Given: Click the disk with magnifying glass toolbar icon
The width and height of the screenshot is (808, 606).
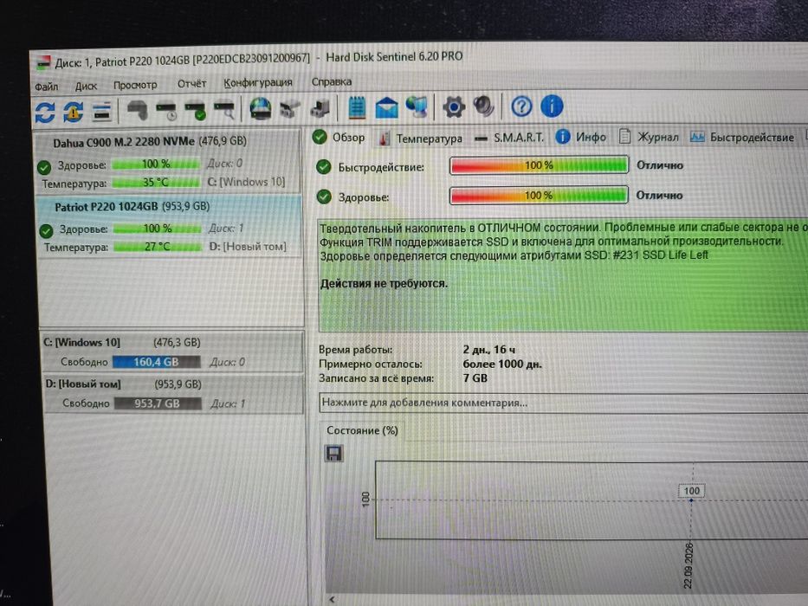Looking at the screenshot, I should [x=224, y=110].
